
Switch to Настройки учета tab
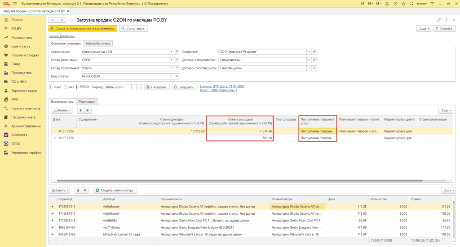(x=98, y=44)
